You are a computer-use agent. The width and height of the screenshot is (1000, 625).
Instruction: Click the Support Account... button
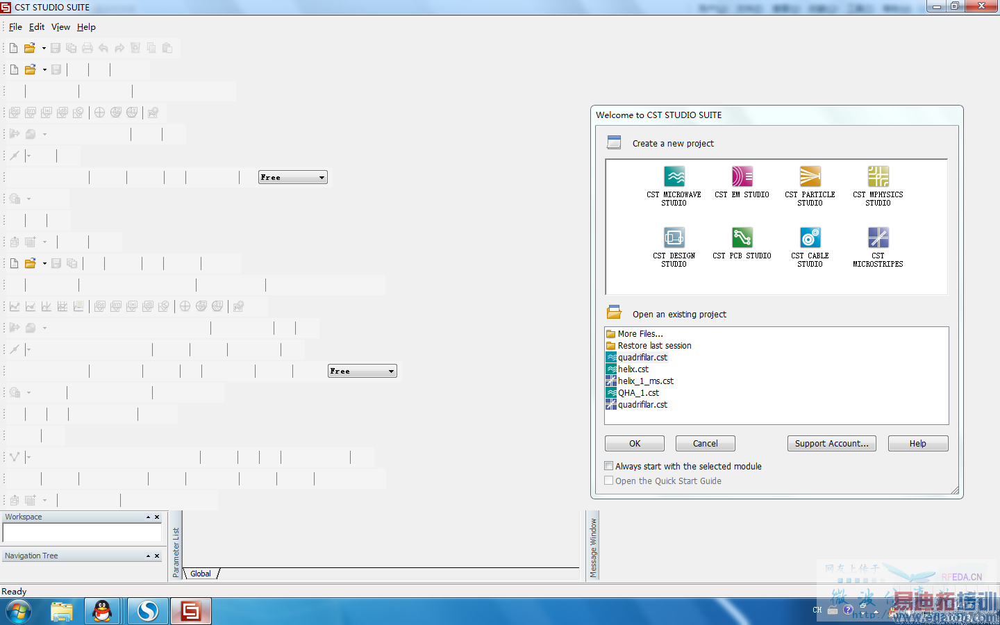(x=832, y=444)
